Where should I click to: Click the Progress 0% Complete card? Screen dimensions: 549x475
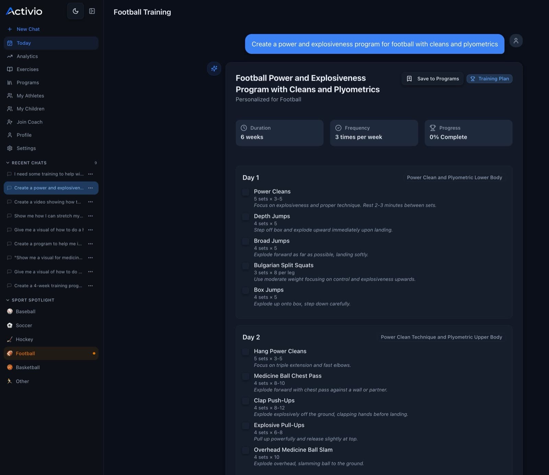468,133
